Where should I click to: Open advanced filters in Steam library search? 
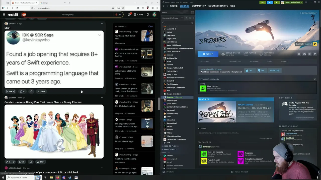pyautogui.click(x=192, y=23)
